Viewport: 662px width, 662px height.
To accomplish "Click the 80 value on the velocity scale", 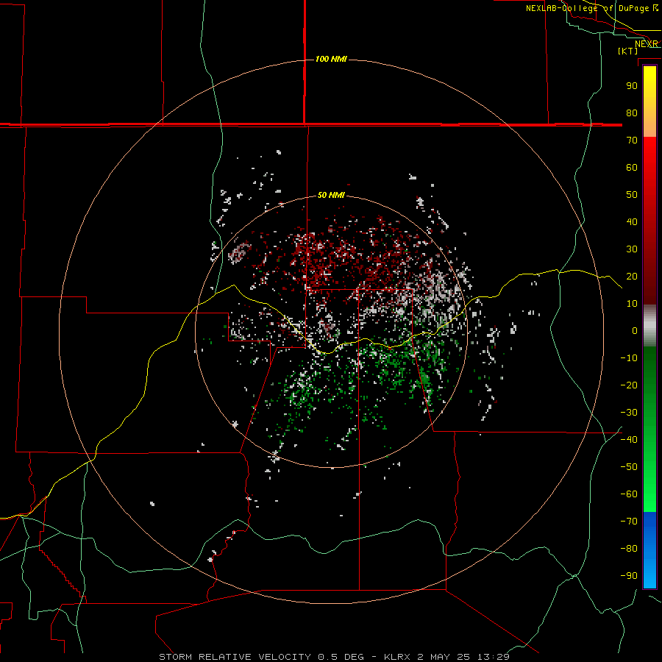I will coord(632,113).
